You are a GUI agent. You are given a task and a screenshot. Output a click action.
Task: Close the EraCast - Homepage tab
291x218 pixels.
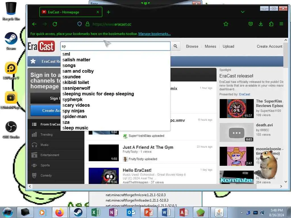98,12
